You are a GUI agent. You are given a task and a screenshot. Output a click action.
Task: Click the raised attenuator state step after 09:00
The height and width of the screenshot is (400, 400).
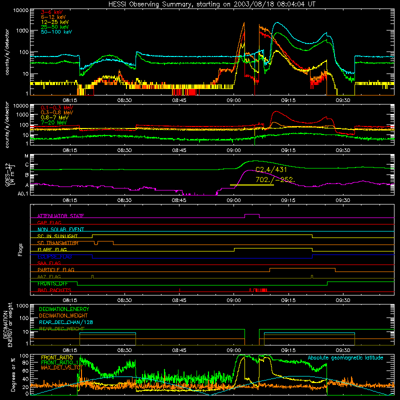(x=252, y=214)
